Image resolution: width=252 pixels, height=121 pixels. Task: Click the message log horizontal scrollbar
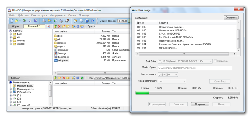click(x=186, y=54)
